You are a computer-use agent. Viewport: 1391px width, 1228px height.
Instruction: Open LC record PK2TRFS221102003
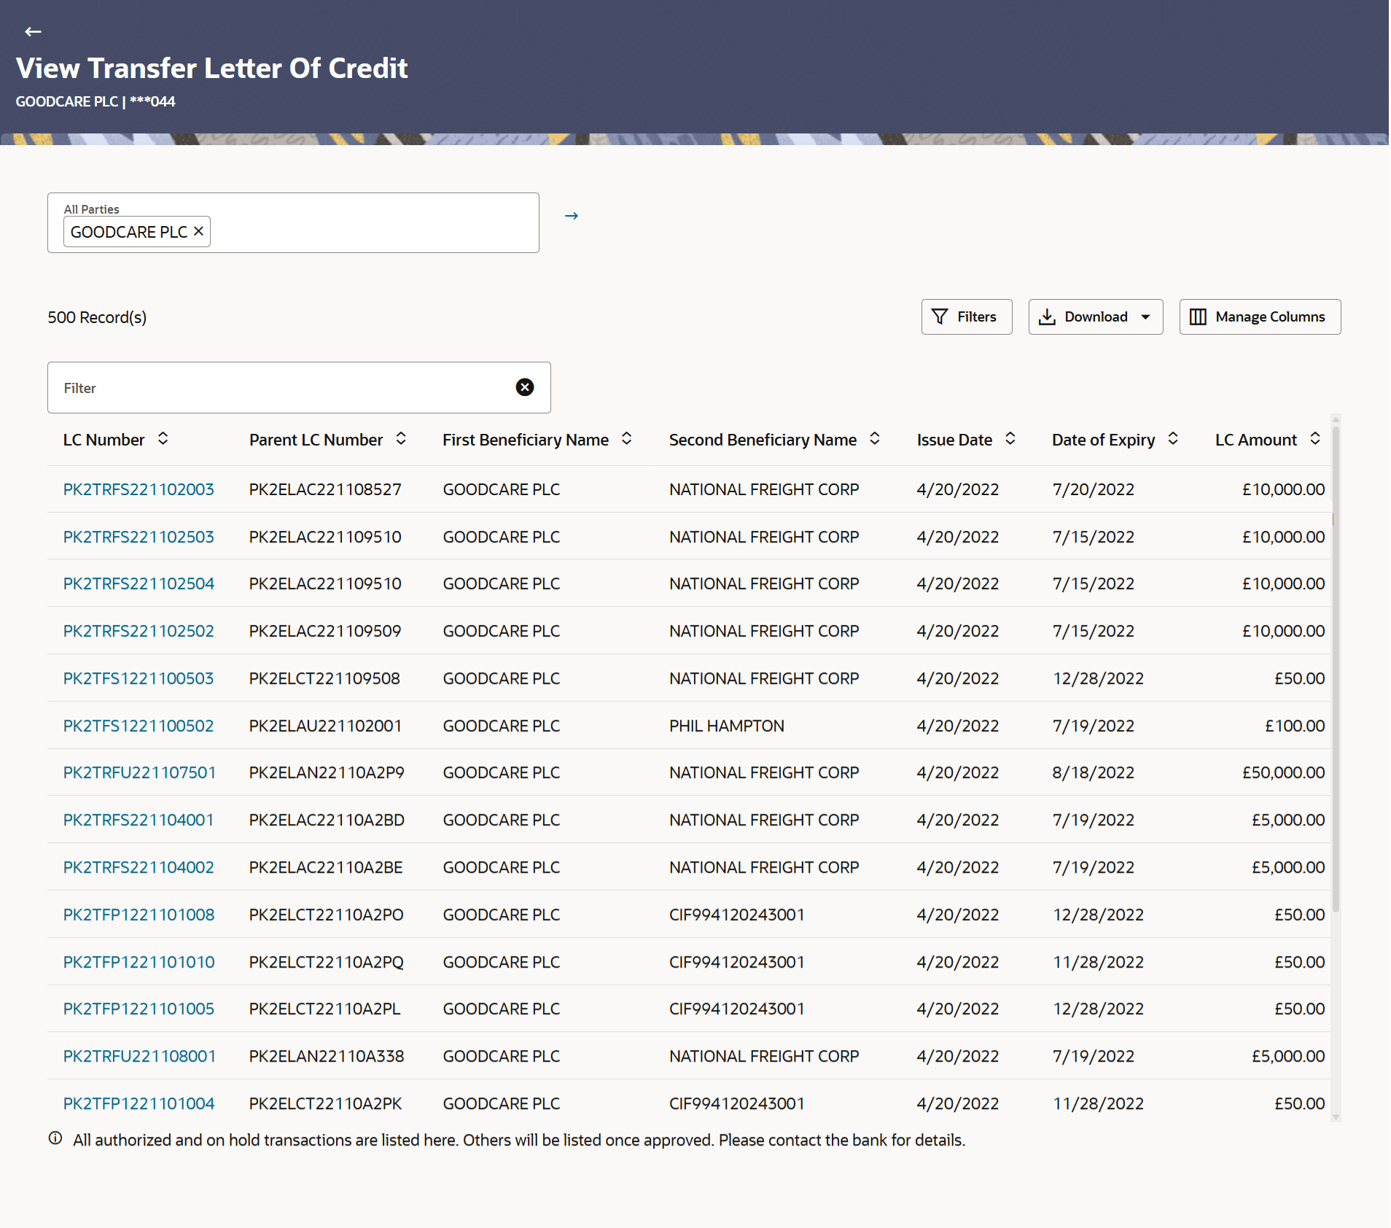pyautogui.click(x=138, y=489)
